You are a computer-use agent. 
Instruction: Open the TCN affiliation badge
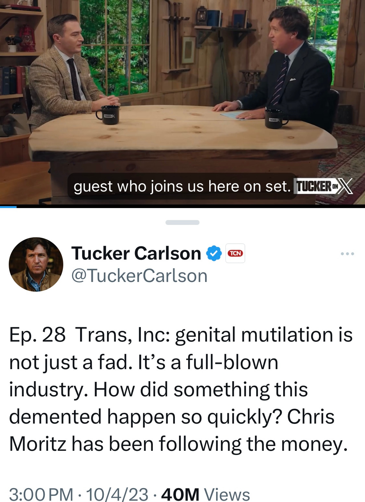tap(235, 253)
